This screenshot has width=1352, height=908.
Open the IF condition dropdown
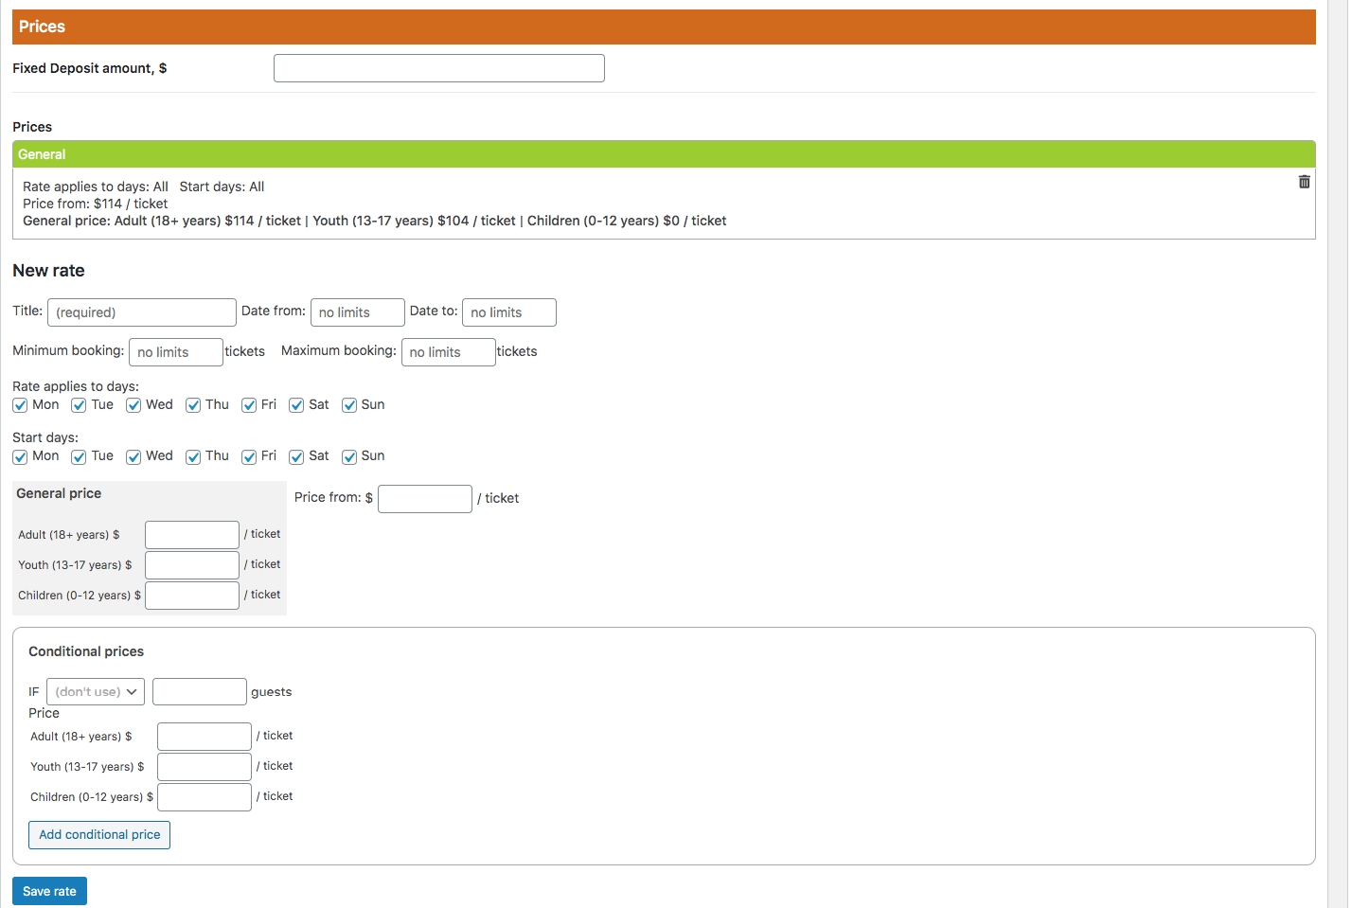click(96, 692)
